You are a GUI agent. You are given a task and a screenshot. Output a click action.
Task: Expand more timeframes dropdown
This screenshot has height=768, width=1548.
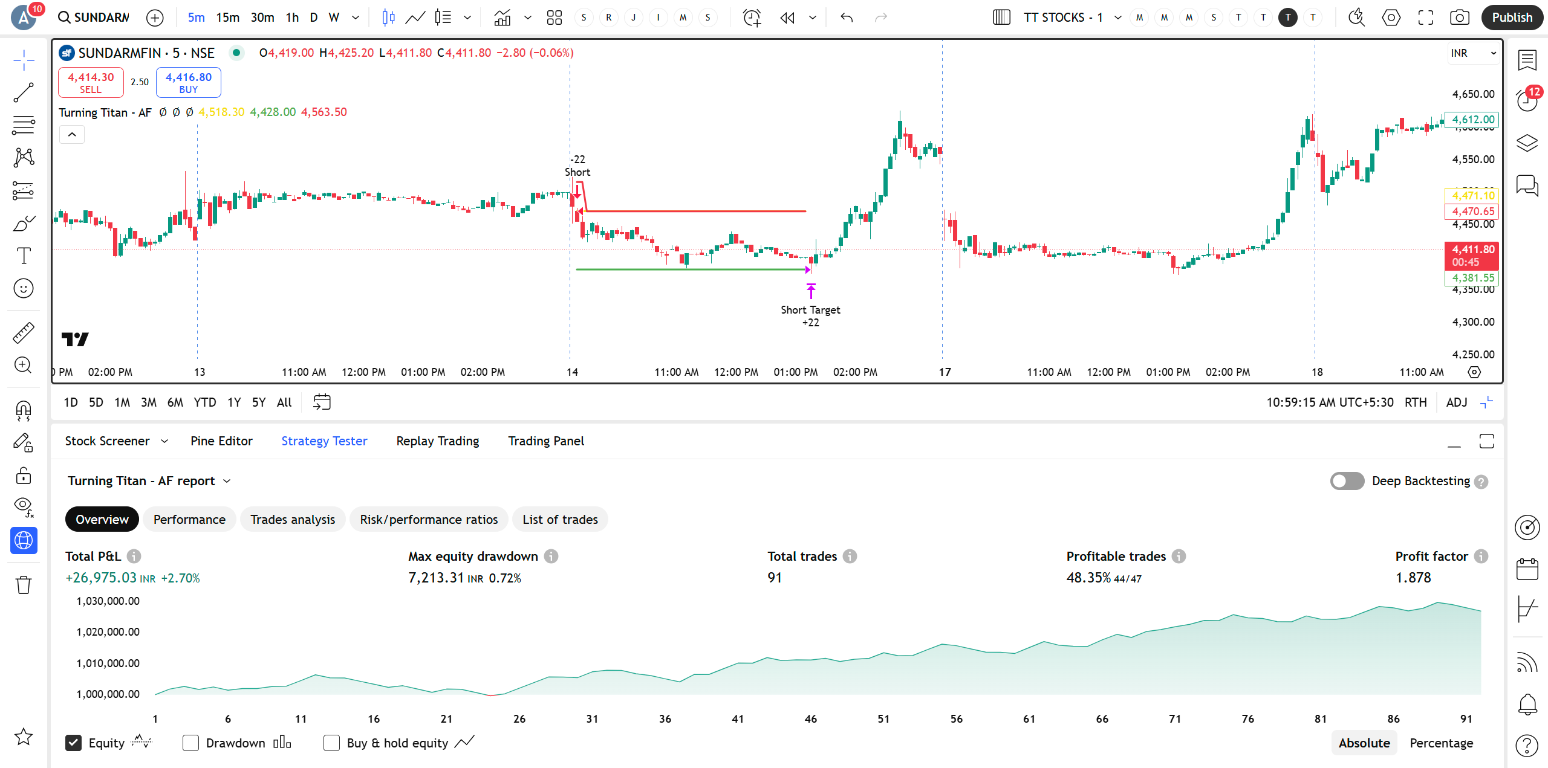point(356,18)
